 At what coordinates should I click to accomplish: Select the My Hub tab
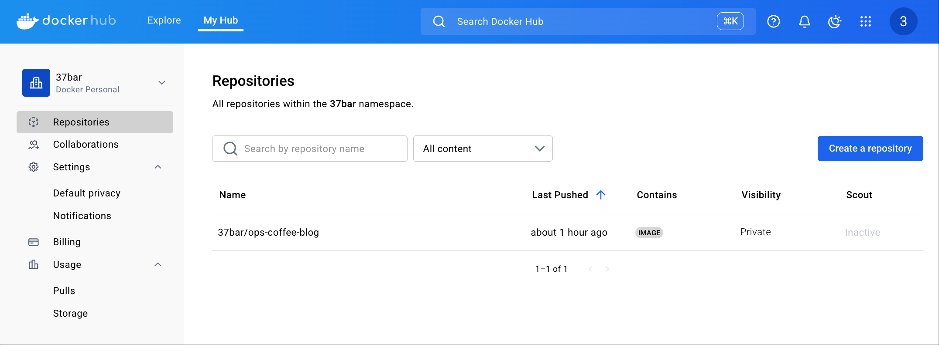point(220,20)
